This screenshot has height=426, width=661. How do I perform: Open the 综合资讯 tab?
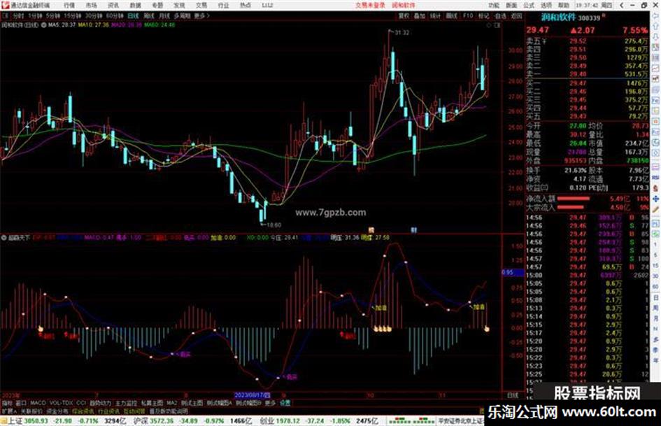point(83,411)
